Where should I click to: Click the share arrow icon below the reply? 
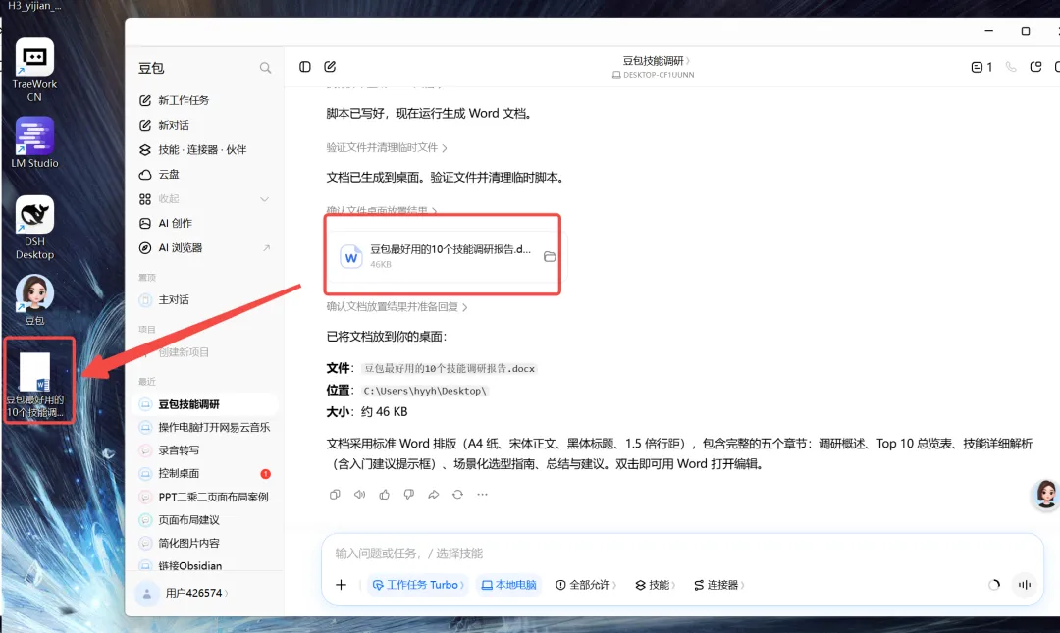pyautogui.click(x=434, y=495)
